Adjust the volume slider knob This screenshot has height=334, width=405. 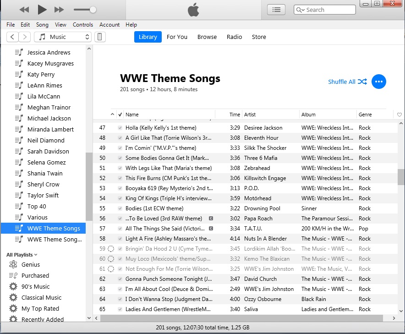[x=93, y=10]
